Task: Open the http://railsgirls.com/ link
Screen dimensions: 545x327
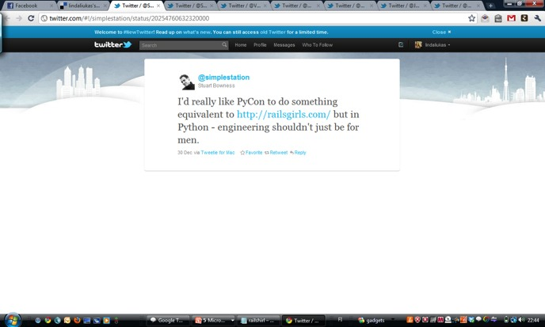Action: 284,114
